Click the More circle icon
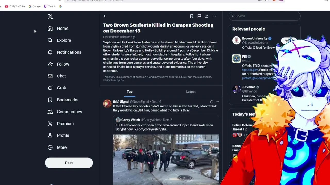The height and width of the screenshot is (185, 330). point(50,147)
